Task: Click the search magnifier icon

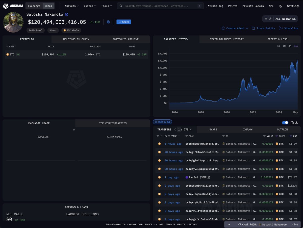Action: [x=121, y=6]
